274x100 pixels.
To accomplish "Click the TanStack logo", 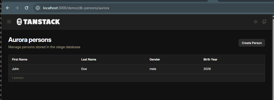I will point(38,22).
